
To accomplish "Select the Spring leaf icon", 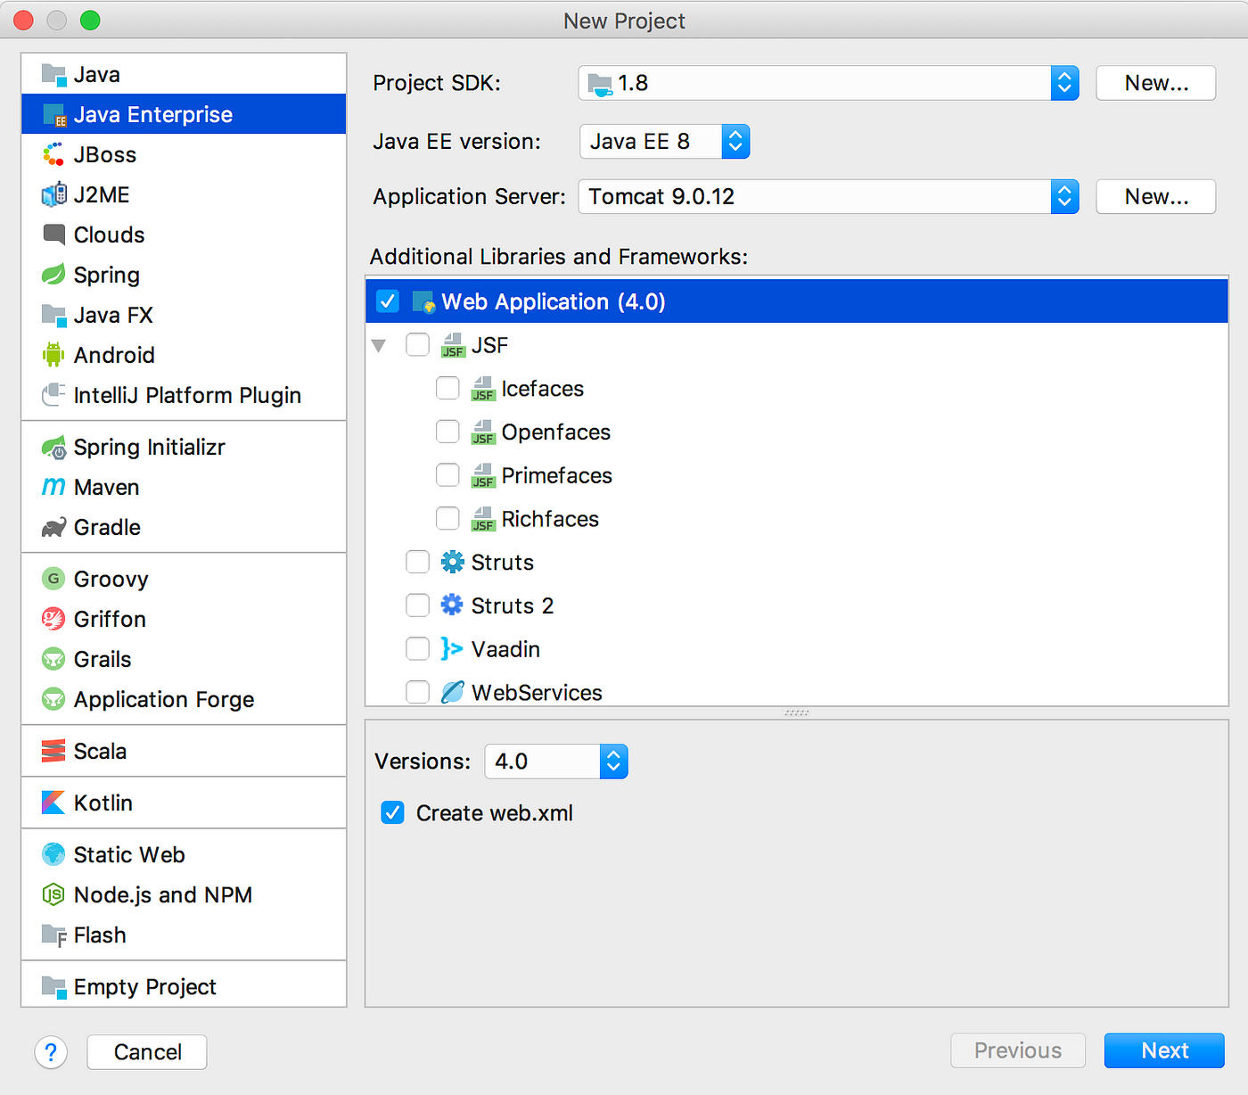I will tap(53, 276).
